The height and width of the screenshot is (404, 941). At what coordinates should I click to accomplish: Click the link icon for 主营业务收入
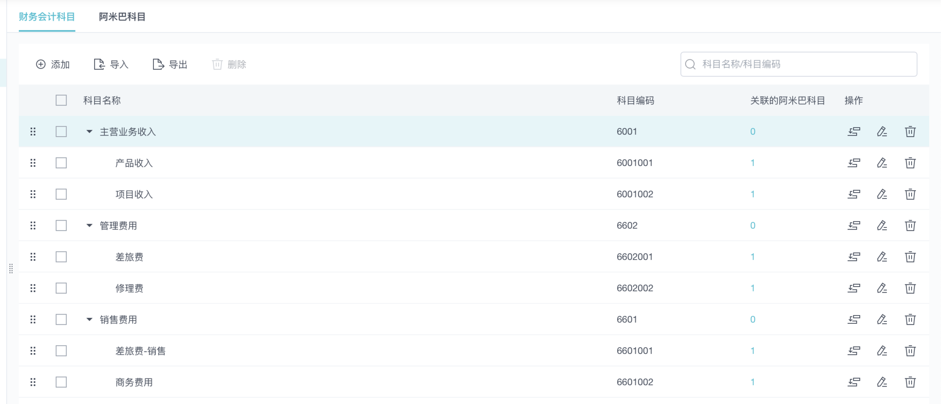pos(854,132)
